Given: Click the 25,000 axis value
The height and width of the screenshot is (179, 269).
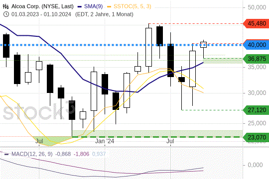Looking at the screenshot, I should coord(257,123).
